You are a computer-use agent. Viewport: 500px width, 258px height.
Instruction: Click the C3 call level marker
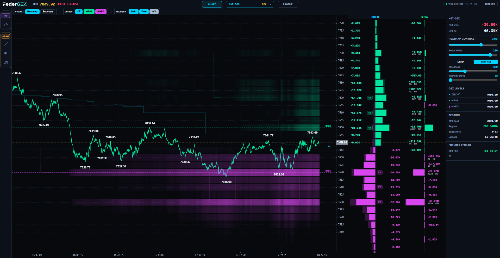pyautogui.click(x=370, y=98)
